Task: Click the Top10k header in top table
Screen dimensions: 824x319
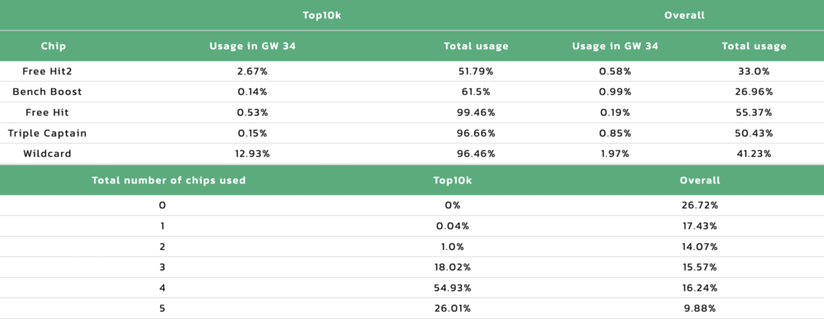Action: click(x=322, y=15)
